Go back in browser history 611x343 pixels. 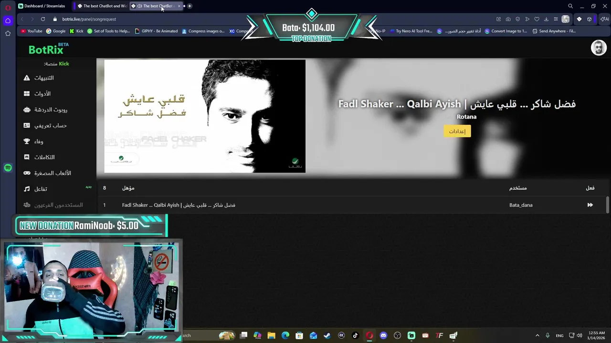pos(22,19)
